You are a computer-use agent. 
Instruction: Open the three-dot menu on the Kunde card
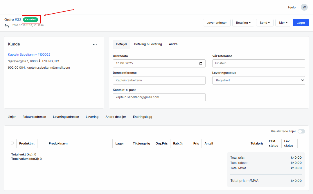(95, 45)
